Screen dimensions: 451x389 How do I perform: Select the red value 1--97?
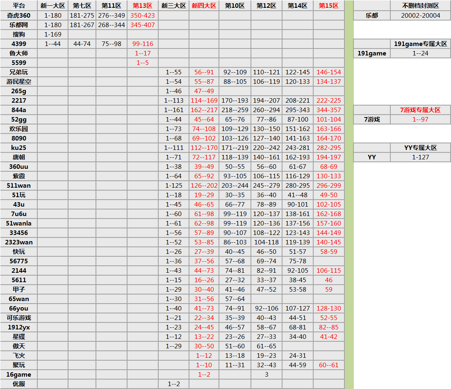(420, 120)
